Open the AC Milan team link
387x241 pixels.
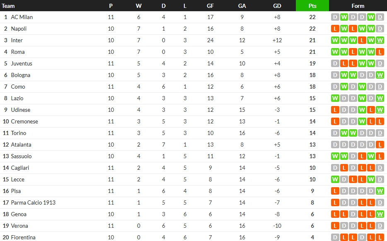tap(22, 17)
